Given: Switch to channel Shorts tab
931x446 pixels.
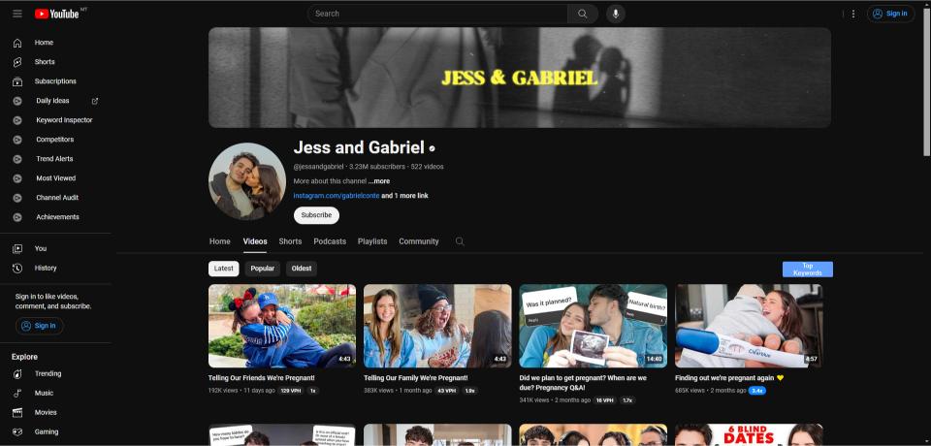Looking at the screenshot, I should pyautogui.click(x=290, y=241).
